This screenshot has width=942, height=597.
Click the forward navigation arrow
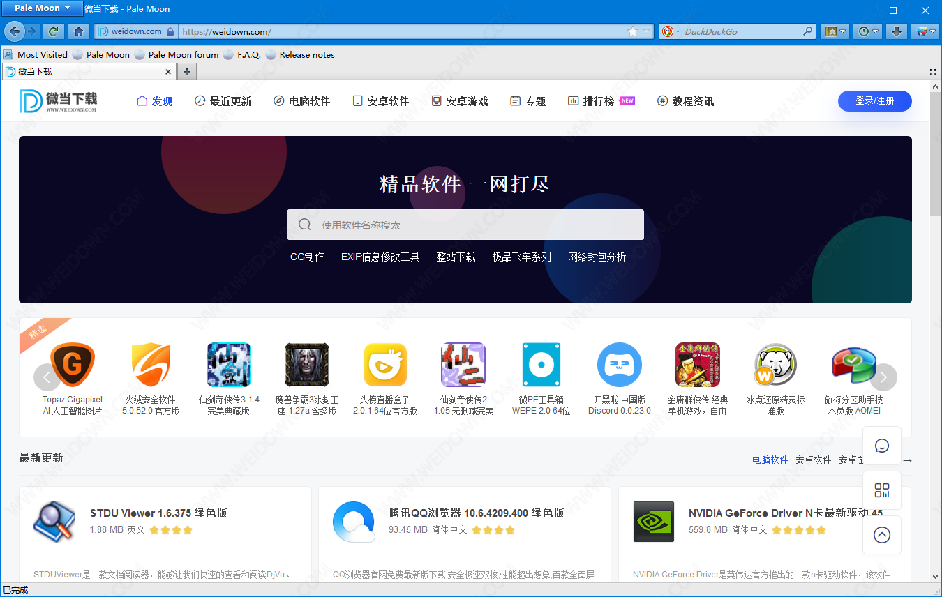coord(32,31)
